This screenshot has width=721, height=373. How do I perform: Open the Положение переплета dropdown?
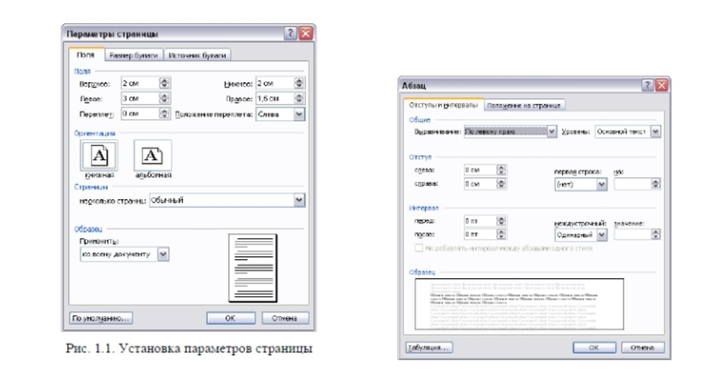(x=299, y=114)
